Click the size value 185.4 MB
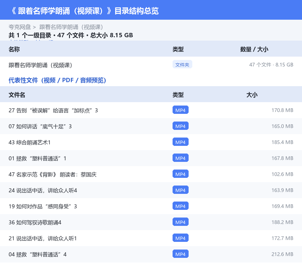This screenshot has height=272, width=302. pyautogui.click(x=282, y=142)
